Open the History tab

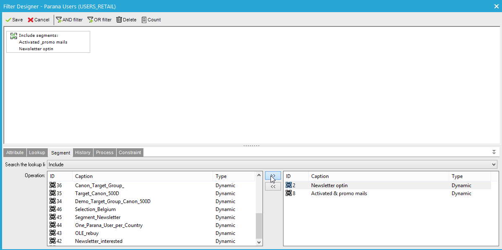coord(83,152)
